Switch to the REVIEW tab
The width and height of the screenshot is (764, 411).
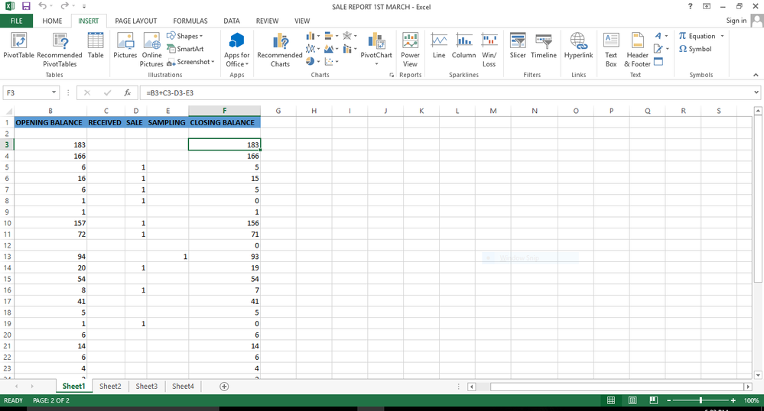pyautogui.click(x=267, y=21)
